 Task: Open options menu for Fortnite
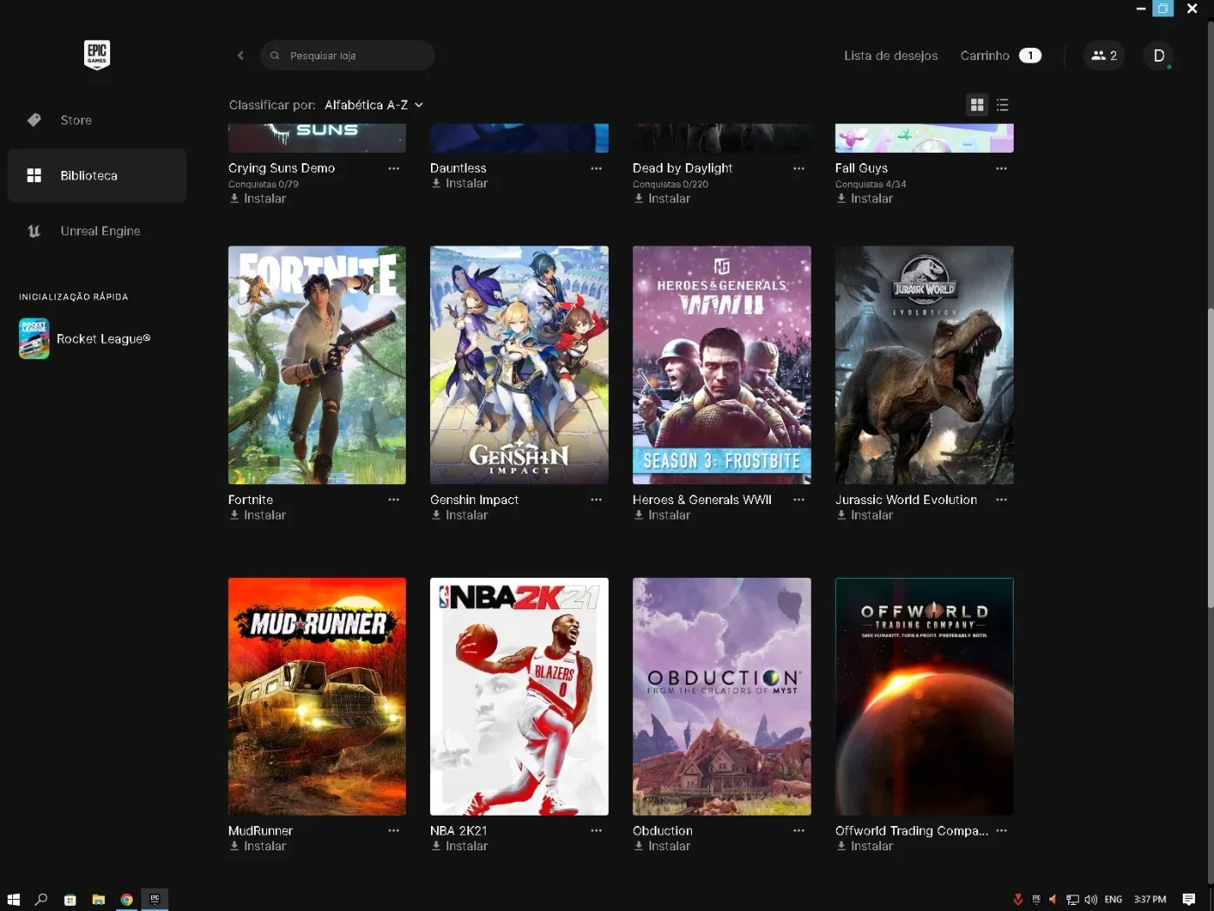(394, 500)
